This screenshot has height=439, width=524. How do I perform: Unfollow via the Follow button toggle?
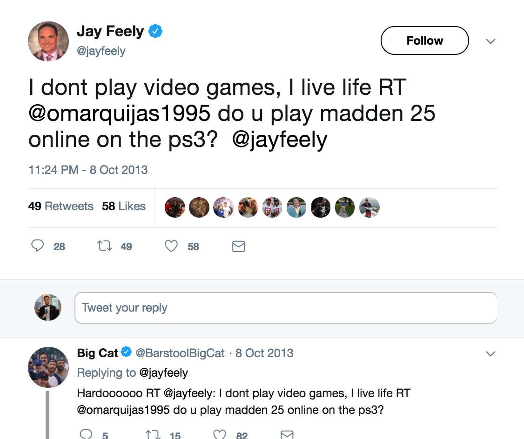coord(424,40)
